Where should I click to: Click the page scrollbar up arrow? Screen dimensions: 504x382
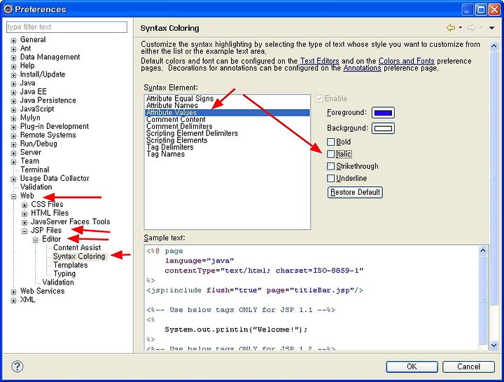pyautogui.click(x=493, y=46)
